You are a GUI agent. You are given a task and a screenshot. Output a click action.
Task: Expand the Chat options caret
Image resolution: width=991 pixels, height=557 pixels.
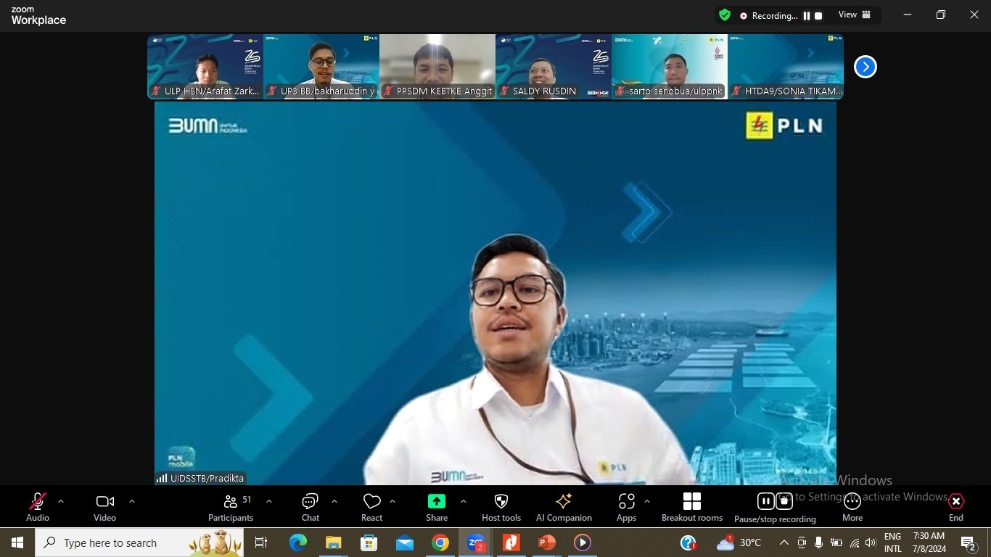tap(334, 501)
